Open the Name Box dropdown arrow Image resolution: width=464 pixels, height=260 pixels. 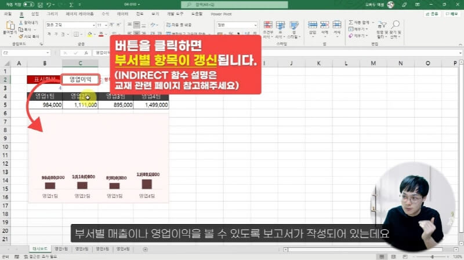48,53
